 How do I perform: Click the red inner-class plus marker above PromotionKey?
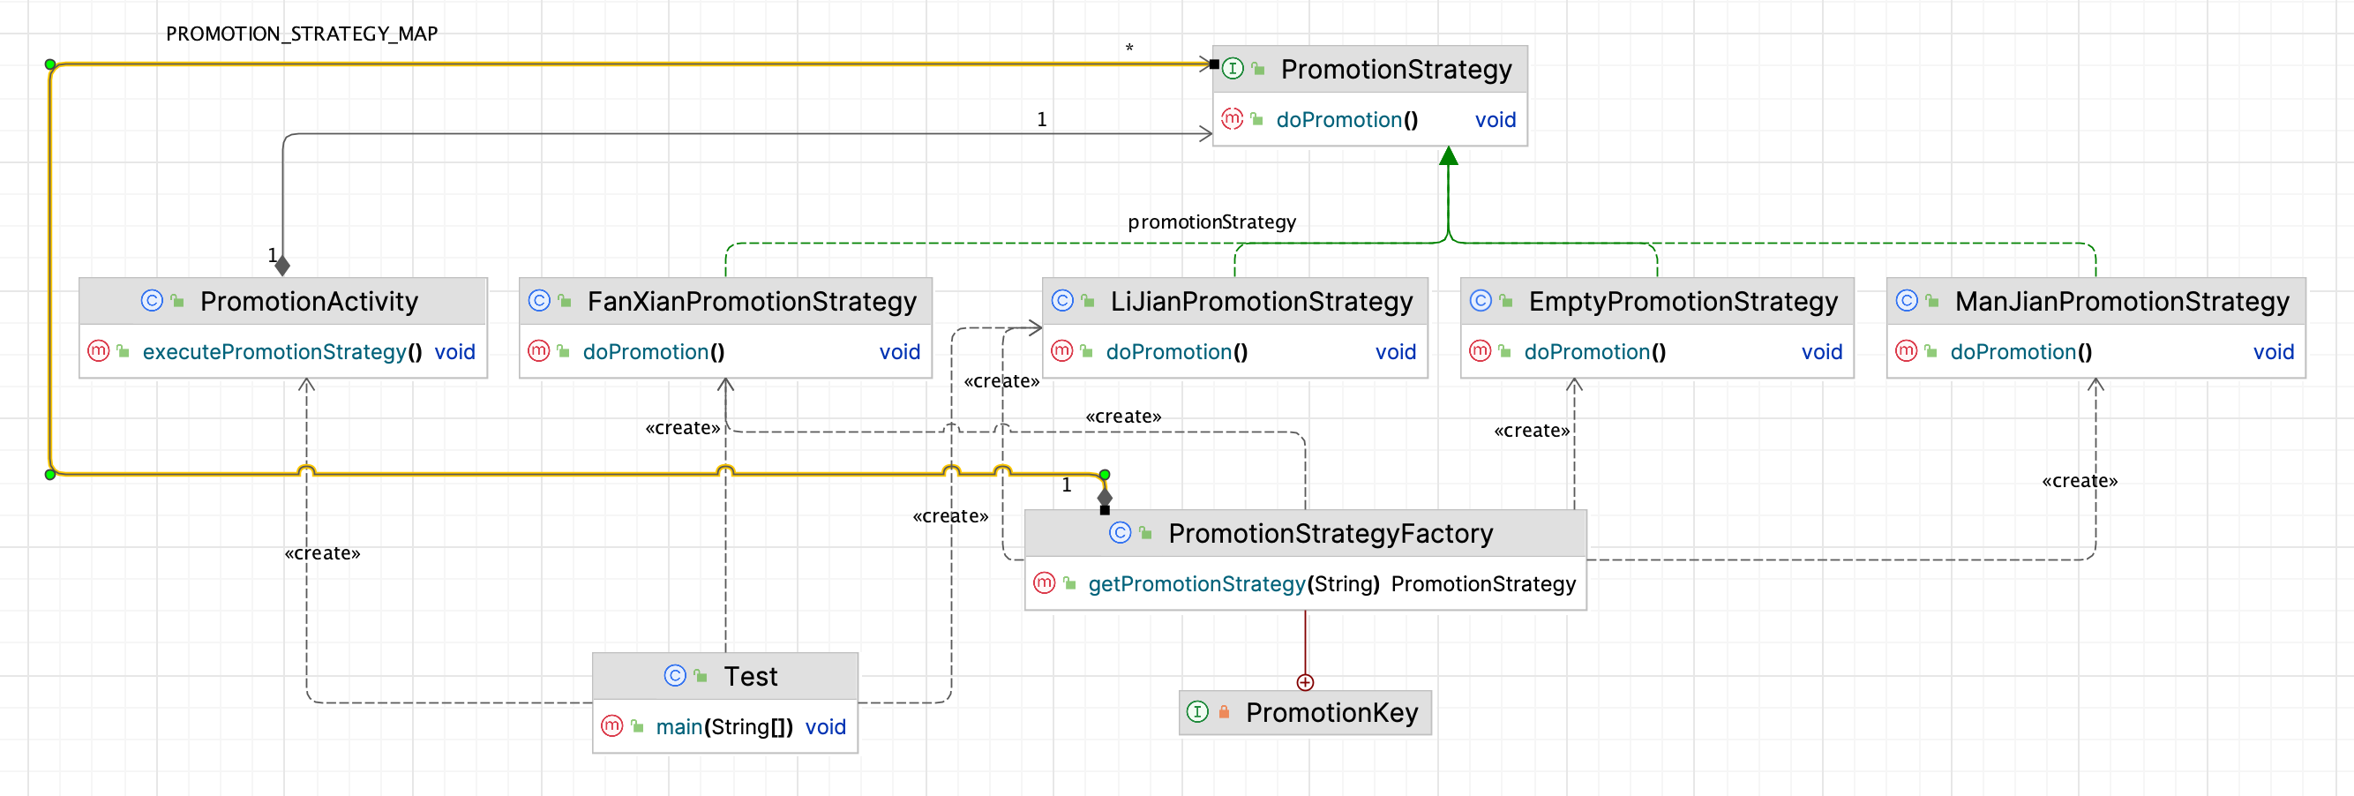1305,683
